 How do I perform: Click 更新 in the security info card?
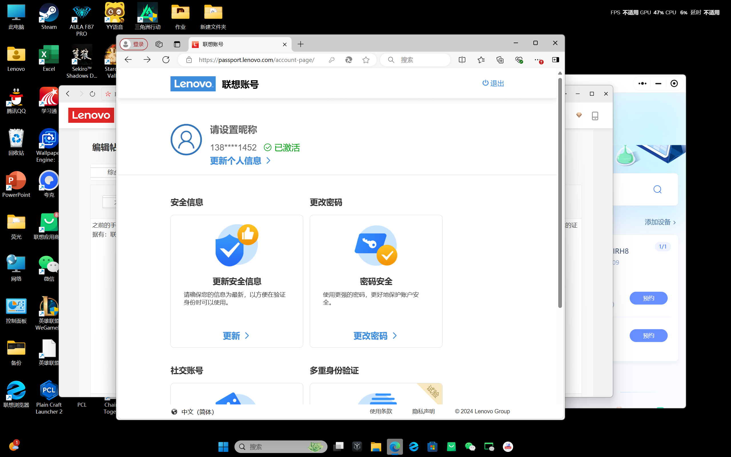(236, 336)
